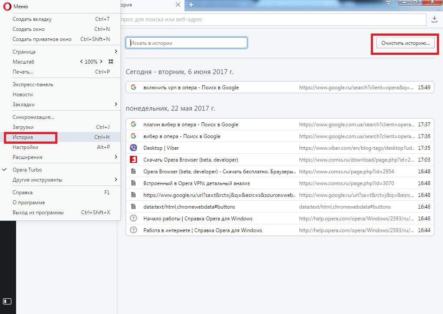
Task: Select История in the menu
Action: (60, 137)
